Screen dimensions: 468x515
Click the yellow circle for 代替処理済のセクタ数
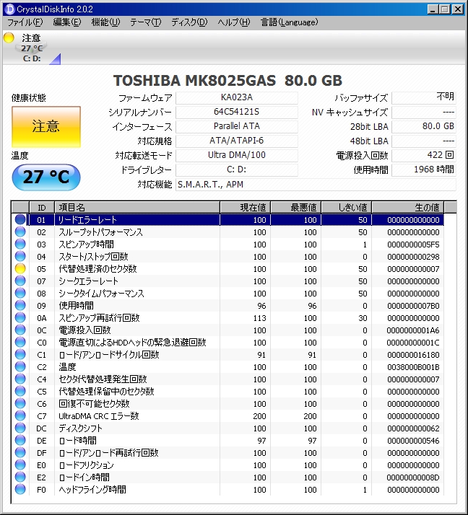20,268
